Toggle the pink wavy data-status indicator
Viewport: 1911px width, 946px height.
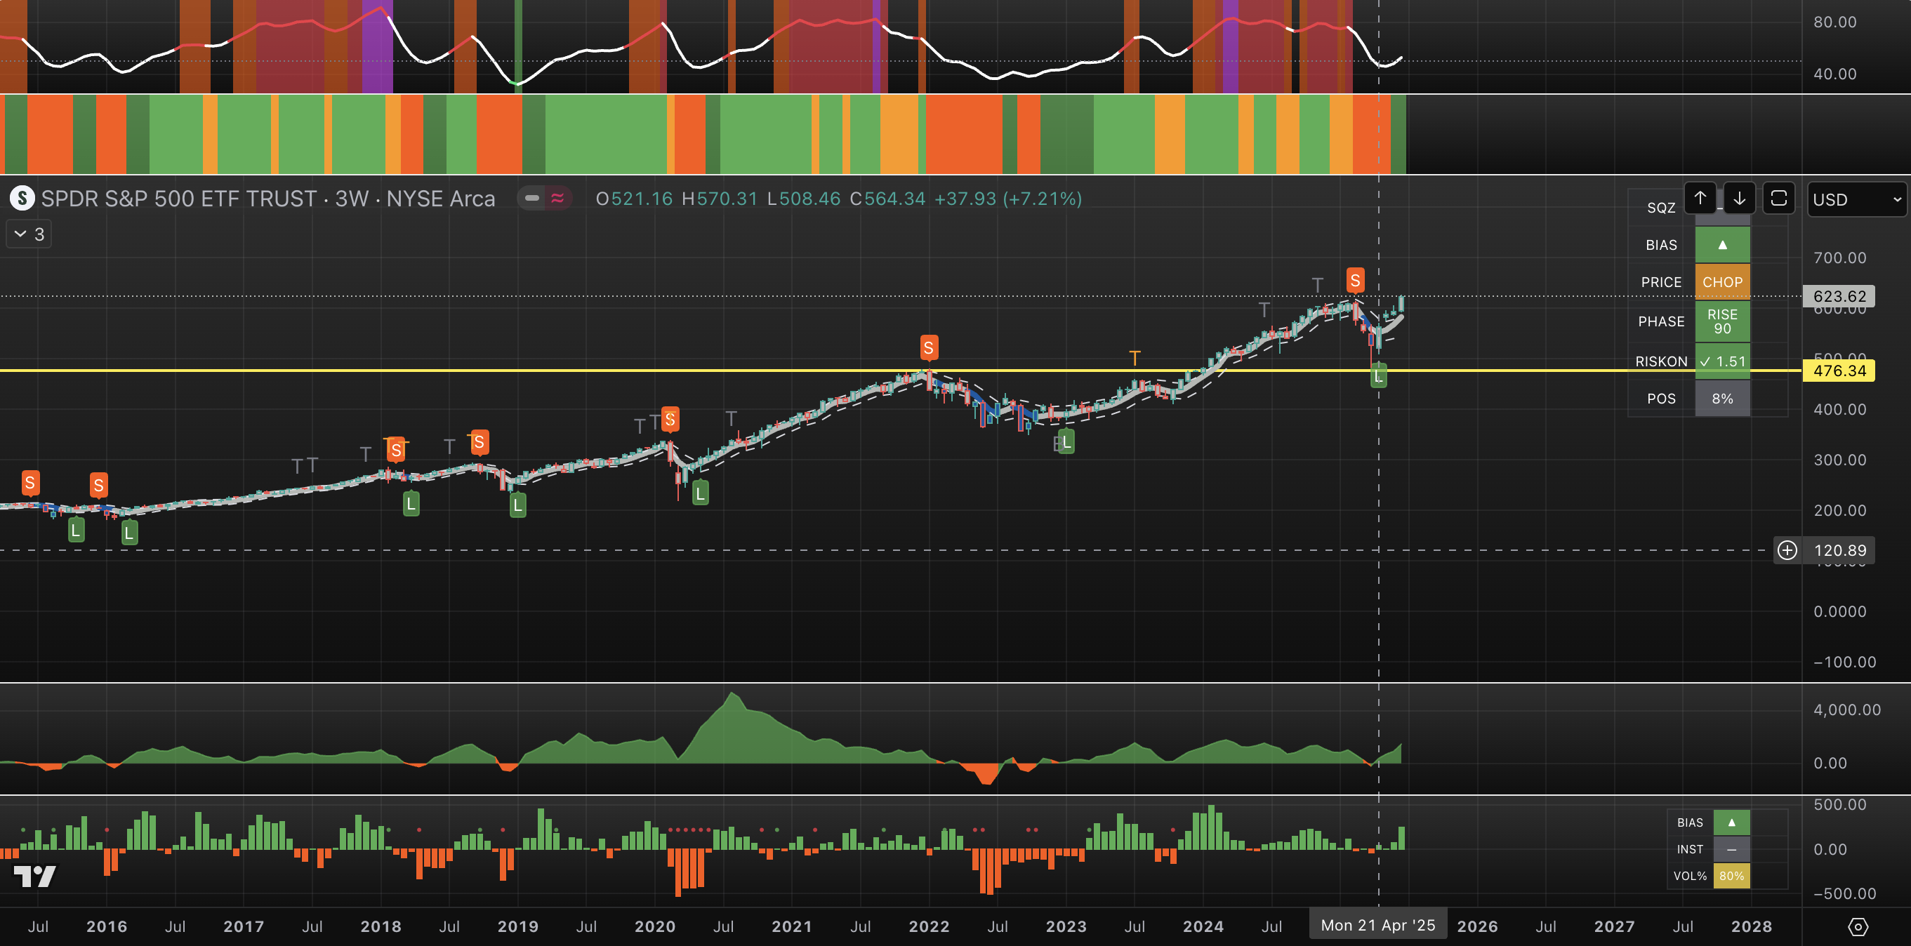pos(557,199)
